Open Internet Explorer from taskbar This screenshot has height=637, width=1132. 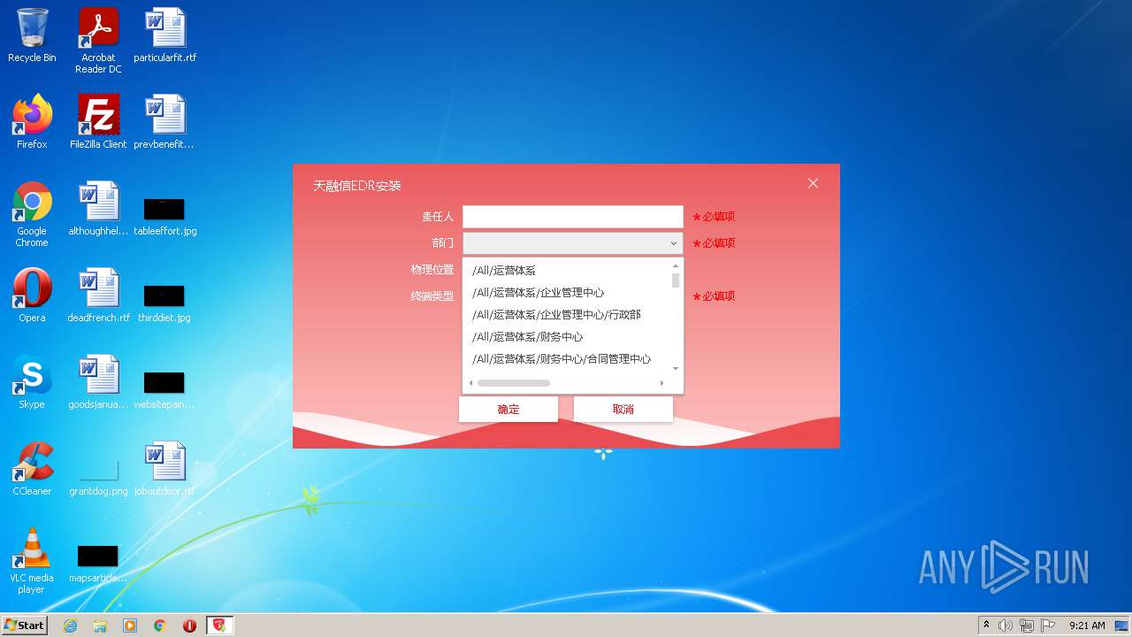70,625
